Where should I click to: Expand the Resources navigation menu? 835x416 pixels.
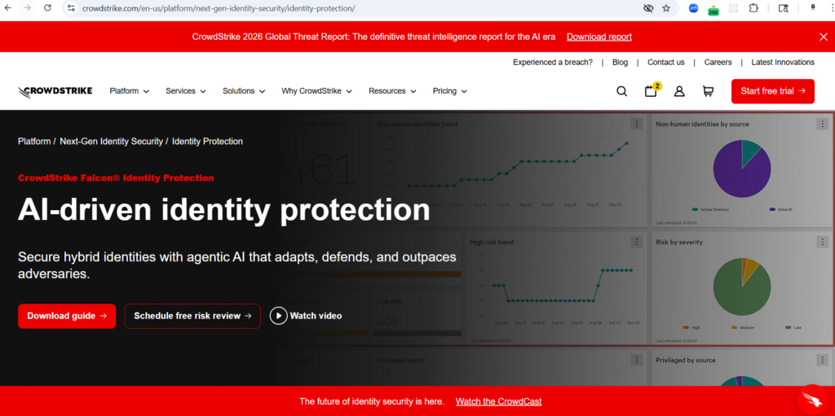pyautogui.click(x=392, y=91)
